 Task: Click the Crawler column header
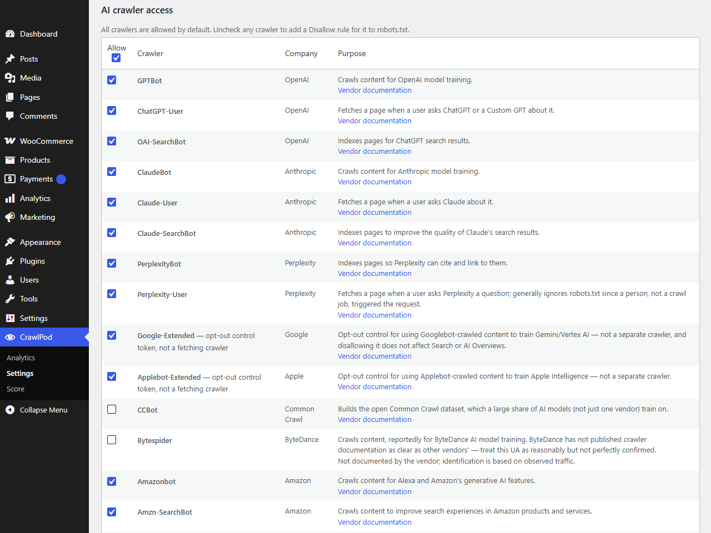150,54
